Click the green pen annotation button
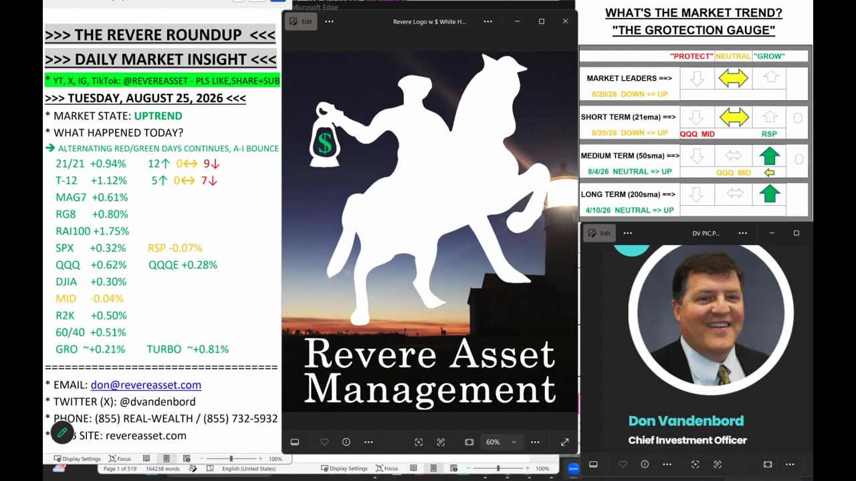The height and width of the screenshot is (481, 856). [62, 433]
